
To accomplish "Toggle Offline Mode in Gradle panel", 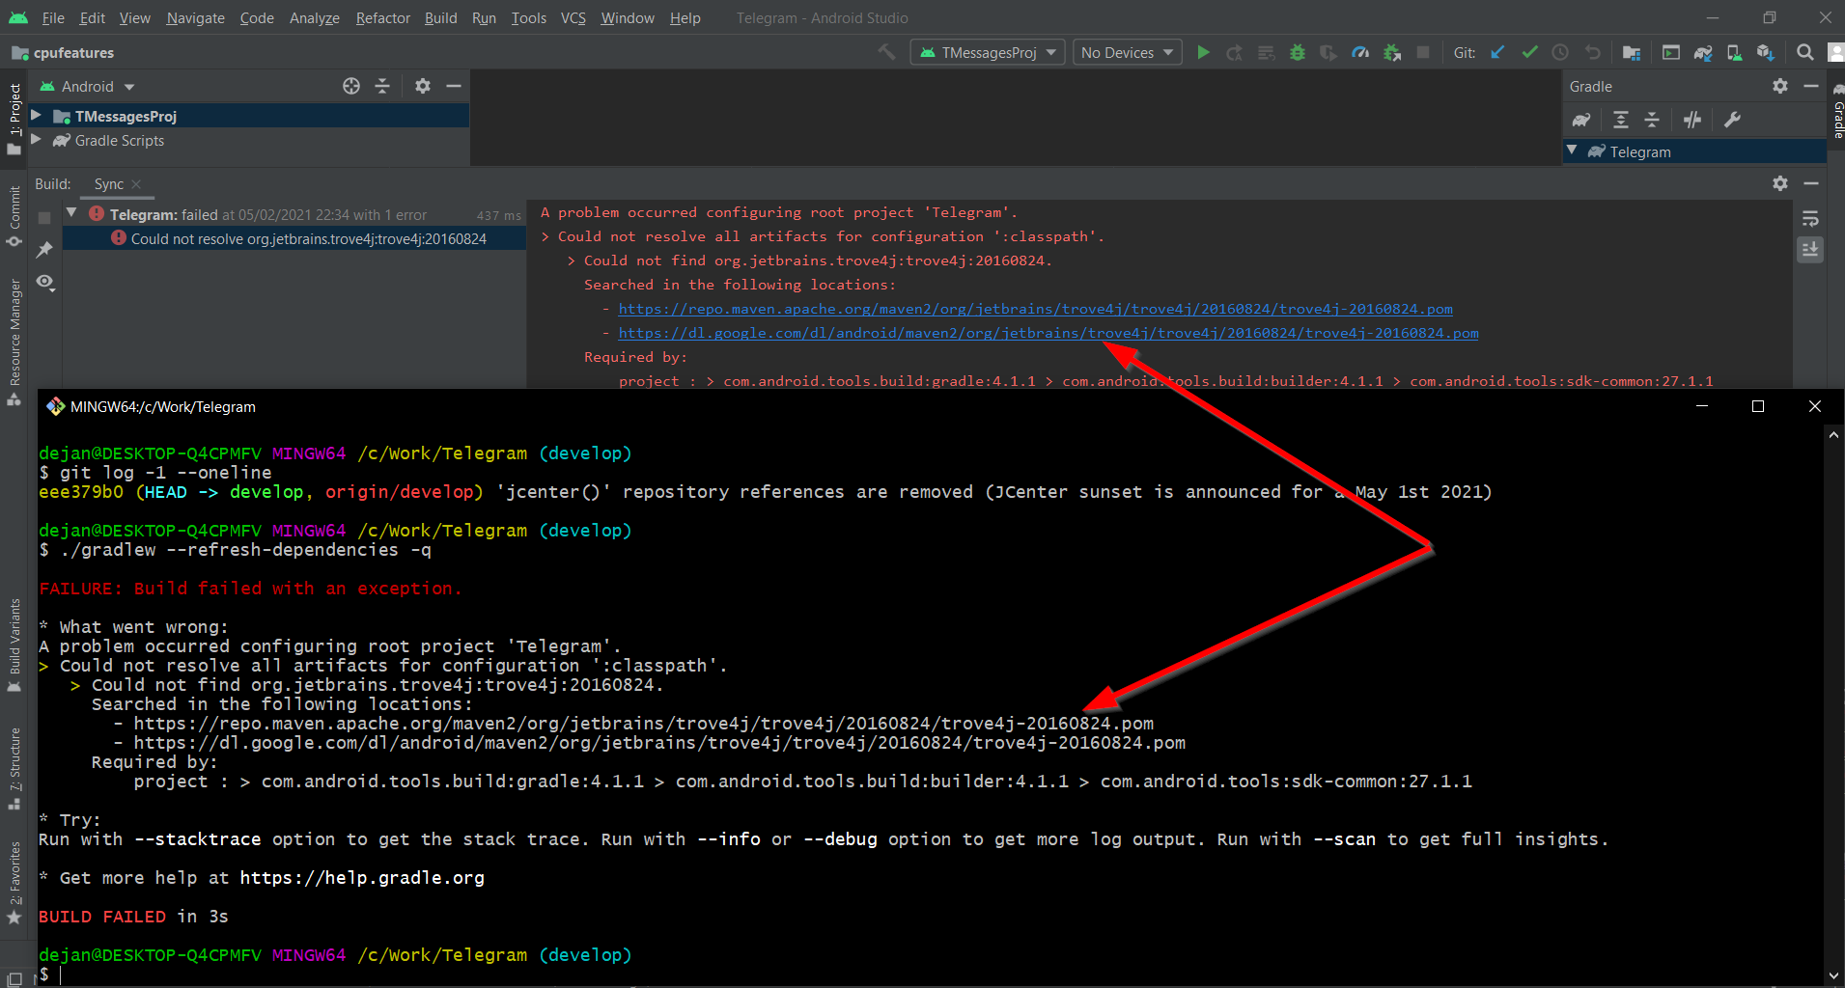I will tap(1692, 120).
